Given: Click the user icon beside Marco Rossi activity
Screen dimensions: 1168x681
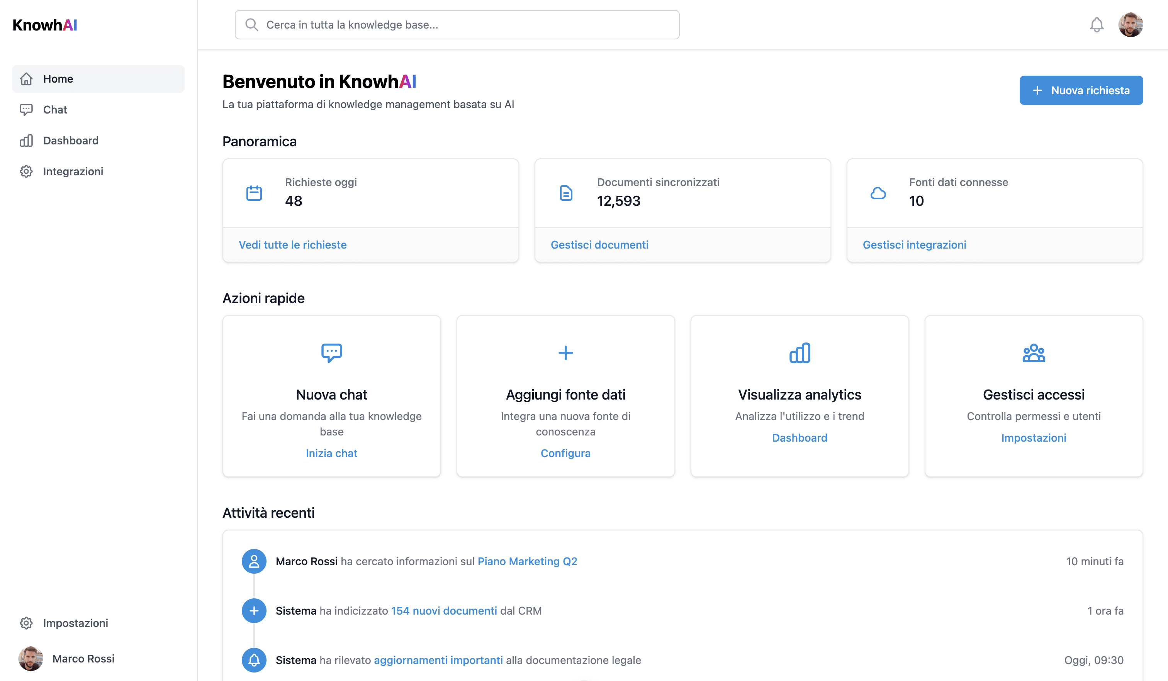Looking at the screenshot, I should 254,561.
